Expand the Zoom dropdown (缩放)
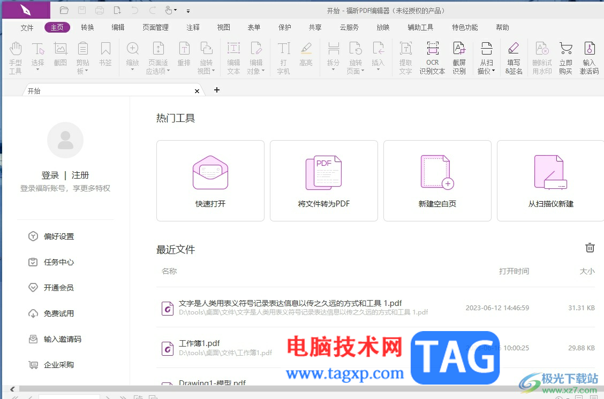 pos(132,70)
